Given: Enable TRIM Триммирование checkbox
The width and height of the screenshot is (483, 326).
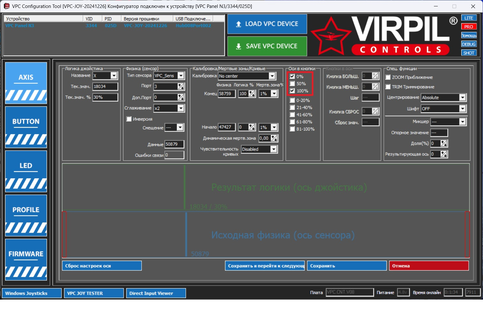Looking at the screenshot, I should [x=388, y=87].
